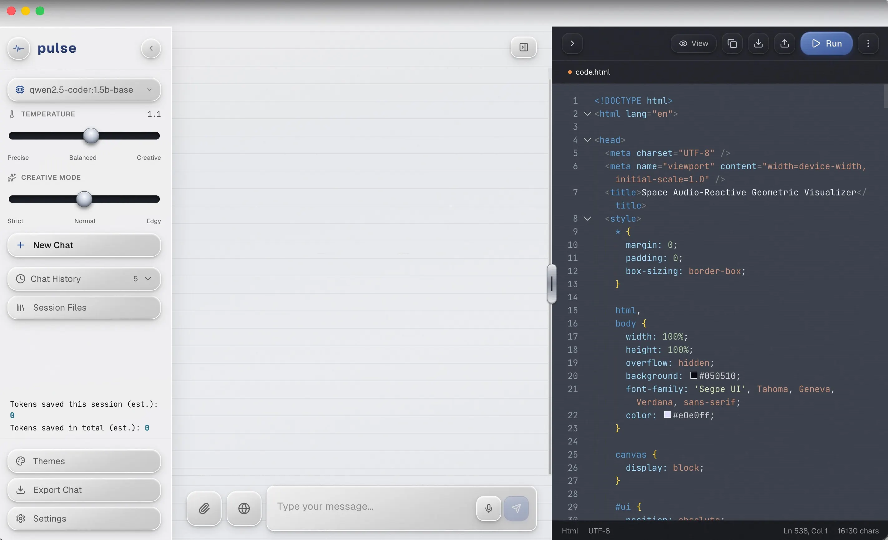
Task: Click the pulse waveform logo icon
Action: pyautogui.click(x=19, y=48)
